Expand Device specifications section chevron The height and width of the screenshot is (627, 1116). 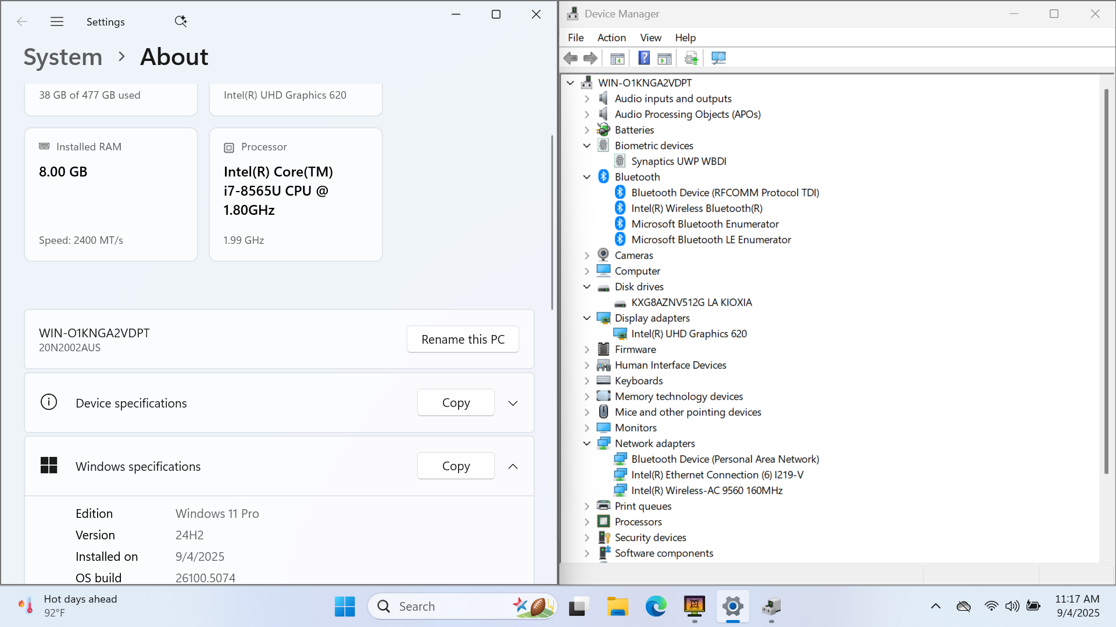pyautogui.click(x=513, y=403)
